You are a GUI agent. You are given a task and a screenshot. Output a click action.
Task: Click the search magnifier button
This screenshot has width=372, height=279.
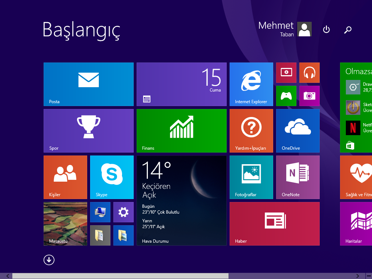coord(348,30)
